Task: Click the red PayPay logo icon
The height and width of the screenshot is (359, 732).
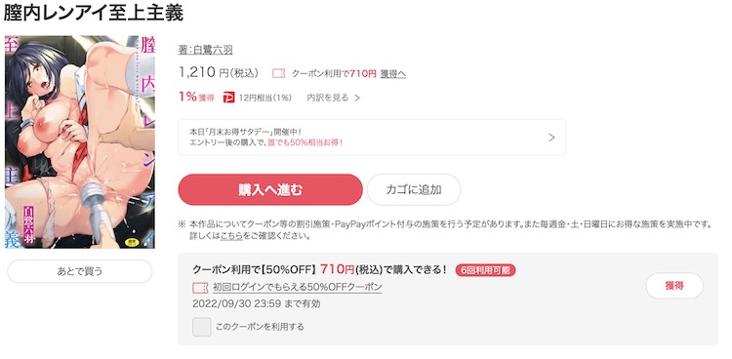Action: (x=228, y=98)
